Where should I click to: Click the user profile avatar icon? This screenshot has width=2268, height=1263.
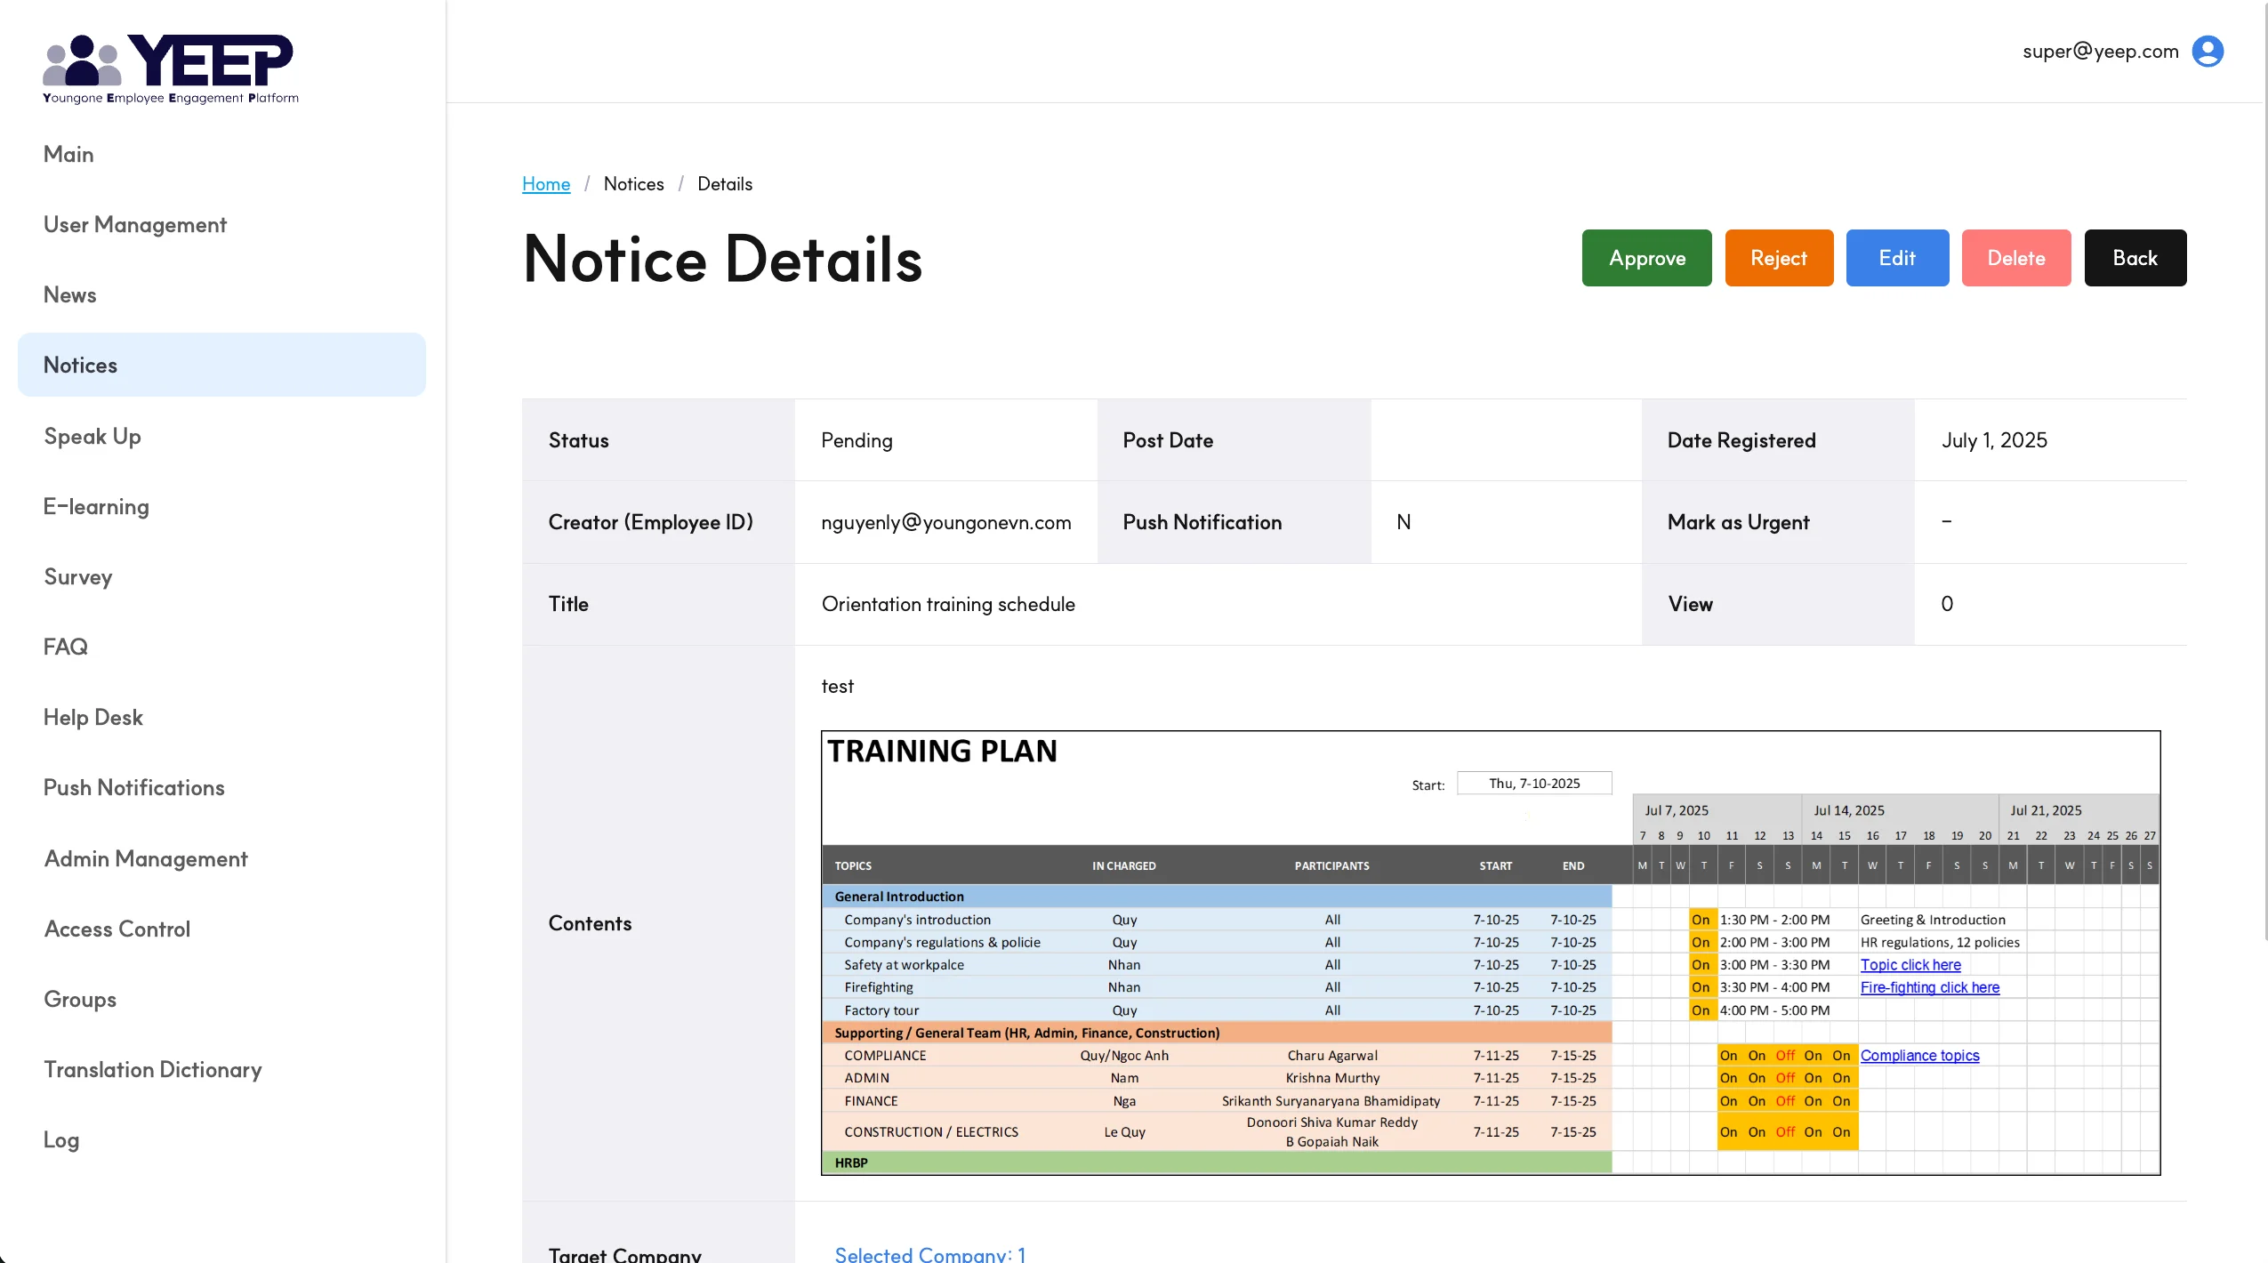coord(2207,52)
